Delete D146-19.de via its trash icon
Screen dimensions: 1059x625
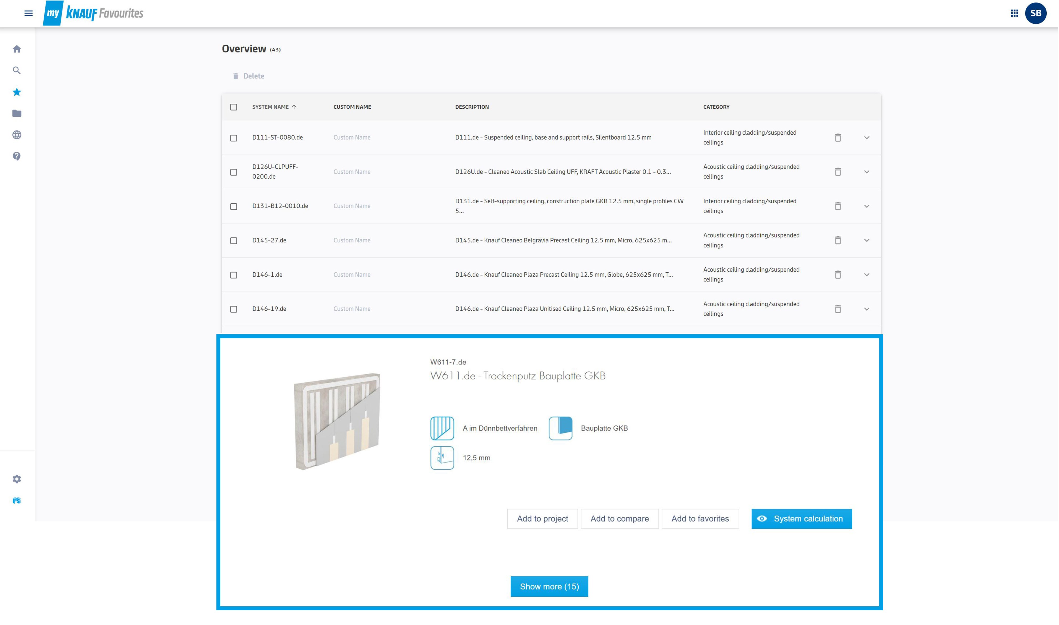pyautogui.click(x=838, y=309)
